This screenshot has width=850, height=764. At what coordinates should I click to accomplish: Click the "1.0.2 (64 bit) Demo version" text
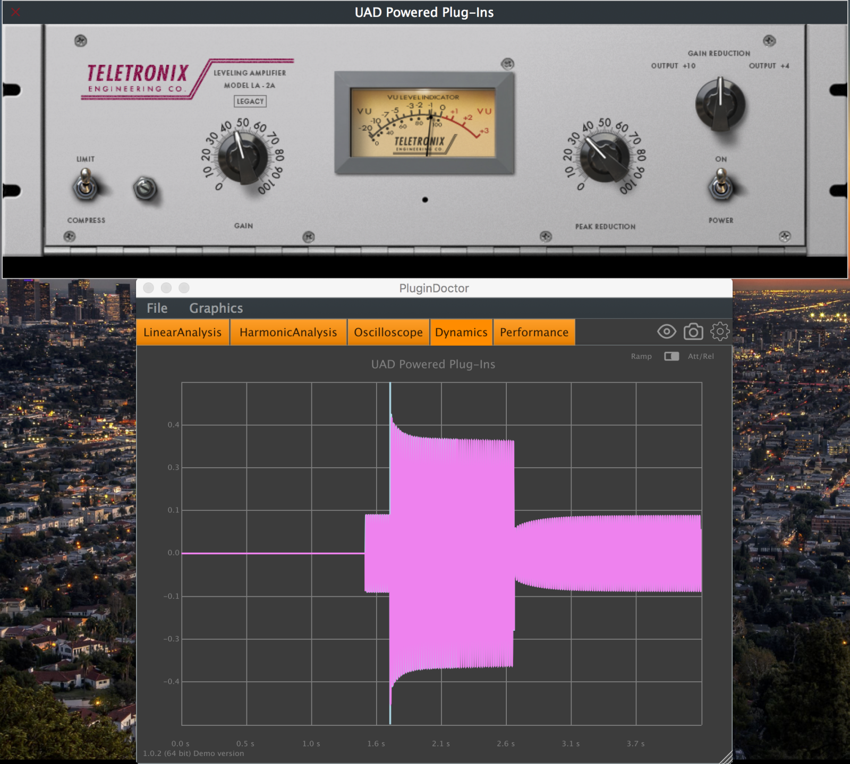(193, 753)
